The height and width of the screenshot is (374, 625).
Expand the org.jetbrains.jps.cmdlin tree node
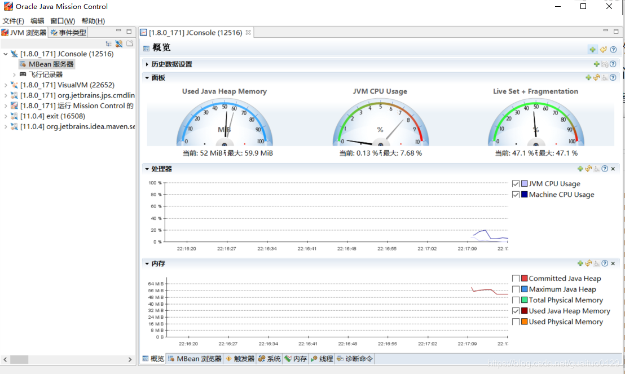tap(6, 95)
